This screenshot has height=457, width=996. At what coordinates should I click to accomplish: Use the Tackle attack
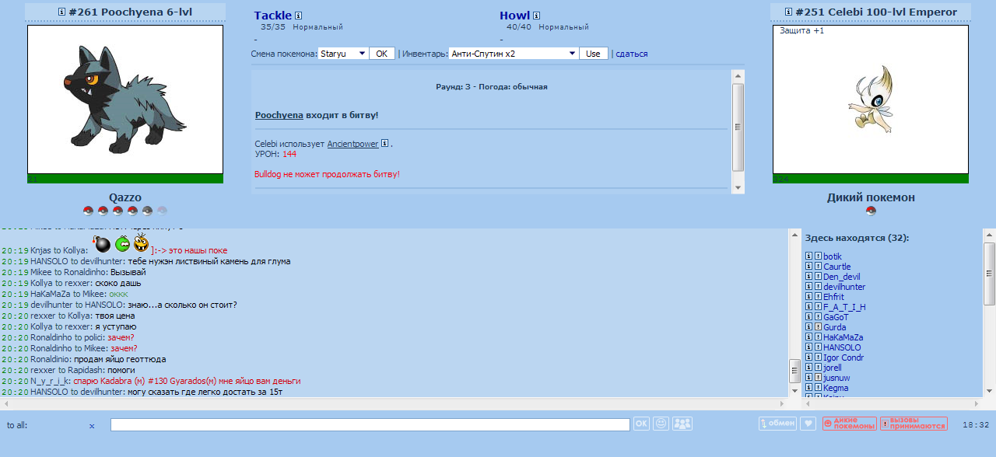pos(272,16)
